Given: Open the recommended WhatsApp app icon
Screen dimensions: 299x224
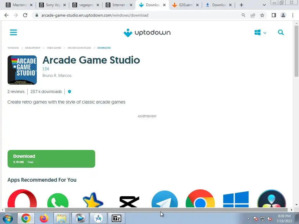Looking at the screenshot, I should click(x=58, y=200).
